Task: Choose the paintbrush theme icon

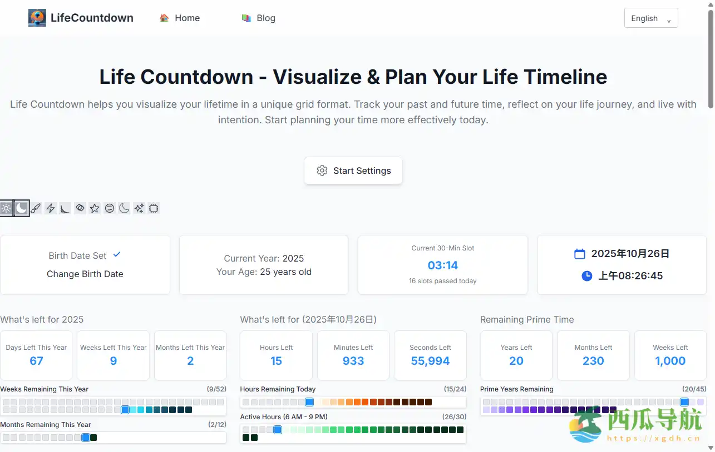Action: pyautogui.click(x=36, y=208)
